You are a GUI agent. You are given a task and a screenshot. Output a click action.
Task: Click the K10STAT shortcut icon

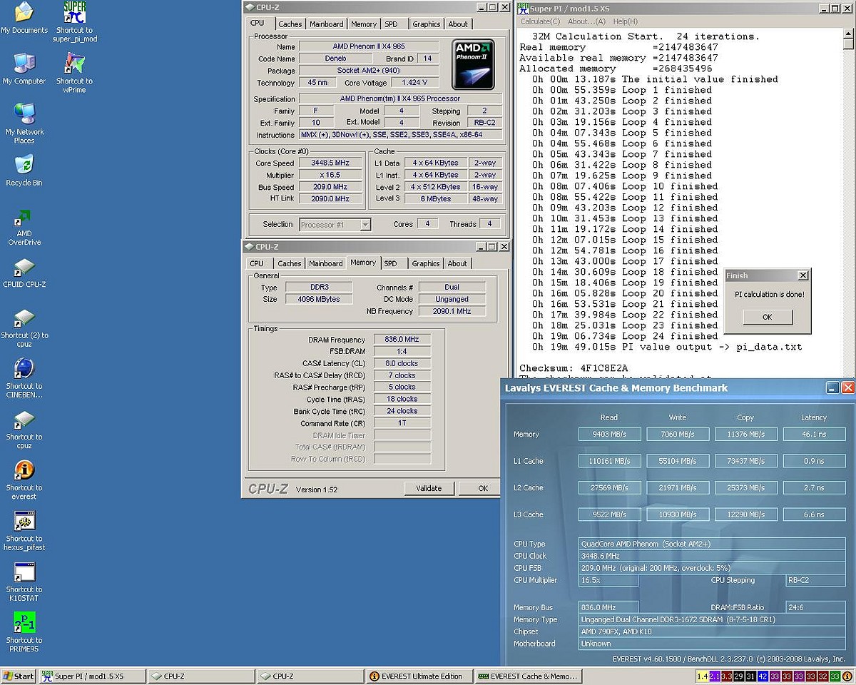[24, 582]
